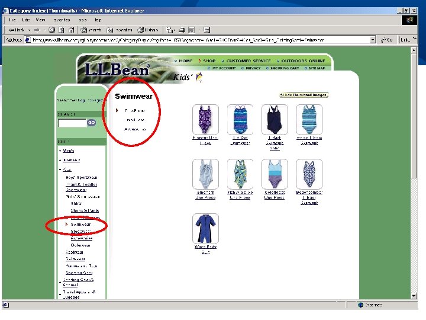The width and height of the screenshot is (426, 320).
Task: Open Boys' Sportswear in sidebar
Action: (82, 177)
